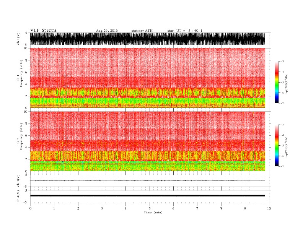Click the "ch.4(V)" axis label
The height and width of the screenshot is (234, 303).
[18, 196]
